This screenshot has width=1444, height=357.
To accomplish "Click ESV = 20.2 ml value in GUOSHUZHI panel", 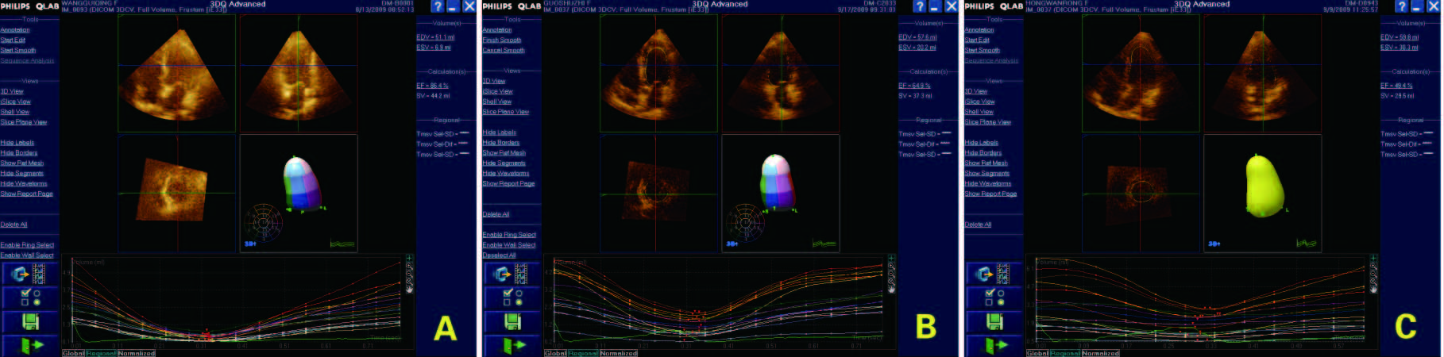I will pos(917,48).
